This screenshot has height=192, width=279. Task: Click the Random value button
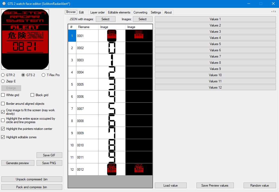click(x=260, y=186)
